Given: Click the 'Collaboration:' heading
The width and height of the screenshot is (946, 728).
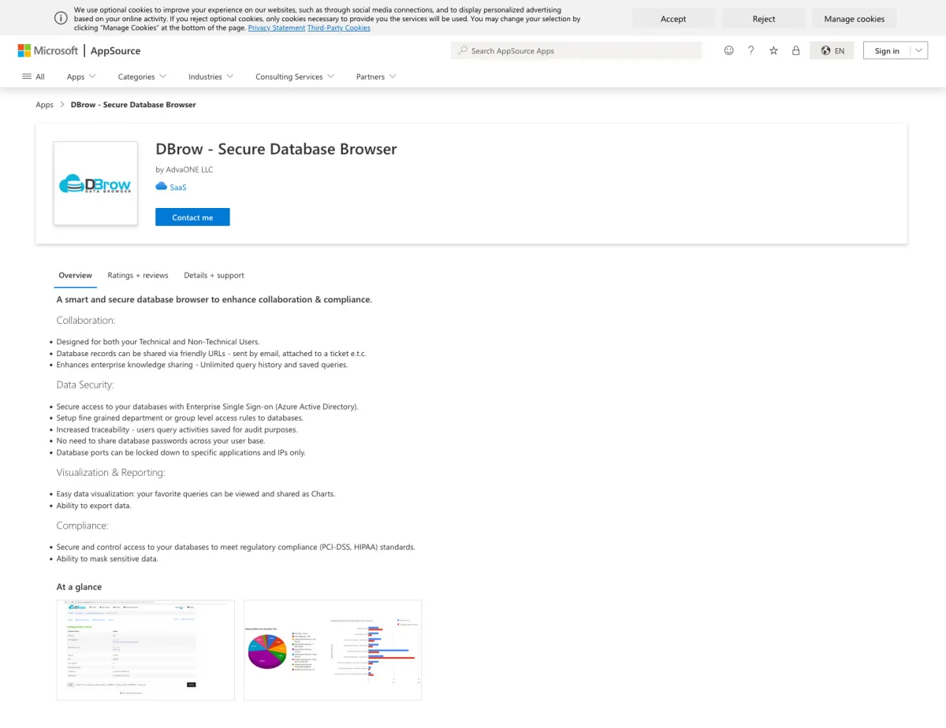Looking at the screenshot, I should [86, 321].
